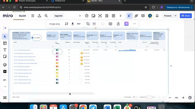
Task: Undo last action
Action: pos(5,80)
